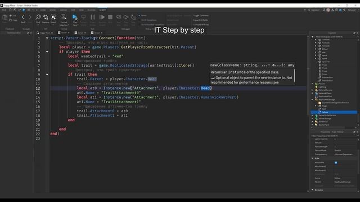Viewport: 360px width, 202px height.
Task: Open the TextureMode Stretch dropdown
Action: coord(345,150)
